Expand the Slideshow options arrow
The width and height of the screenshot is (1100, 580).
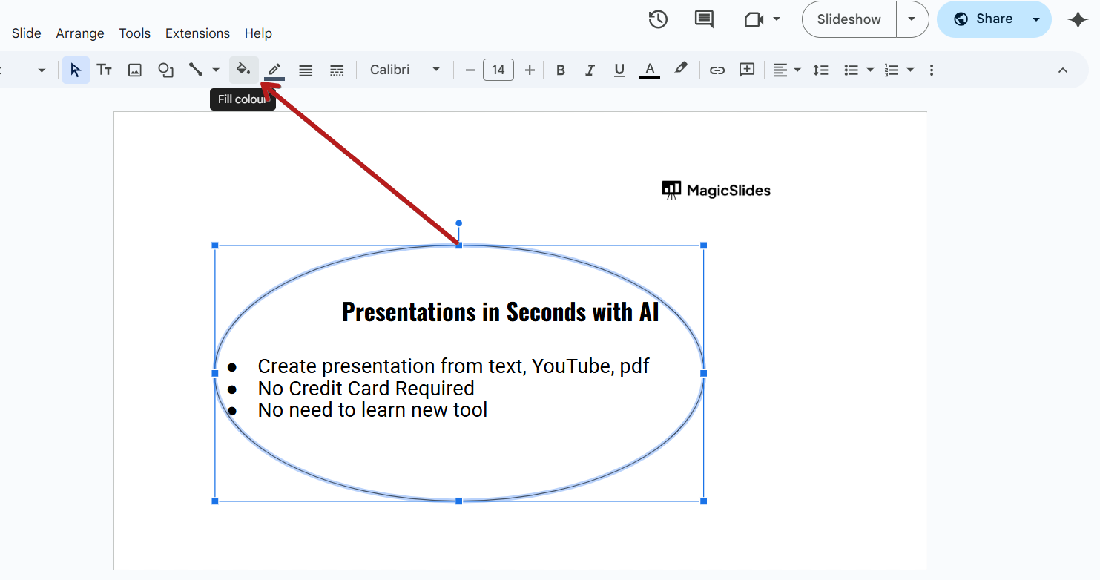912,19
